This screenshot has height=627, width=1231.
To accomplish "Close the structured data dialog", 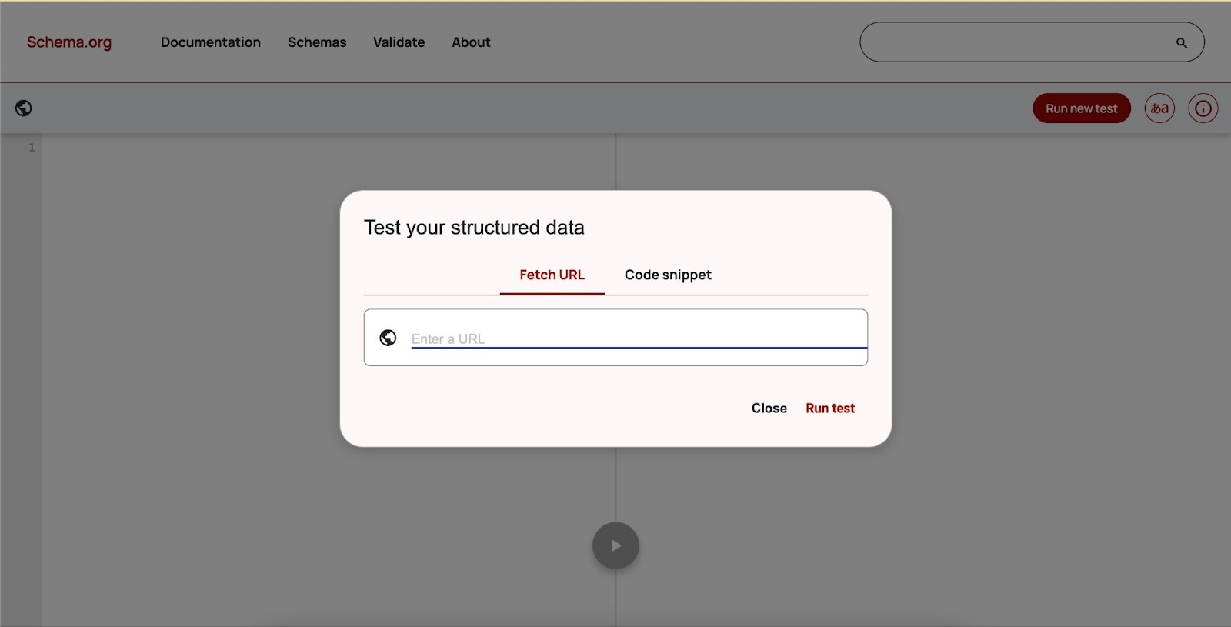I will click(x=769, y=409).
